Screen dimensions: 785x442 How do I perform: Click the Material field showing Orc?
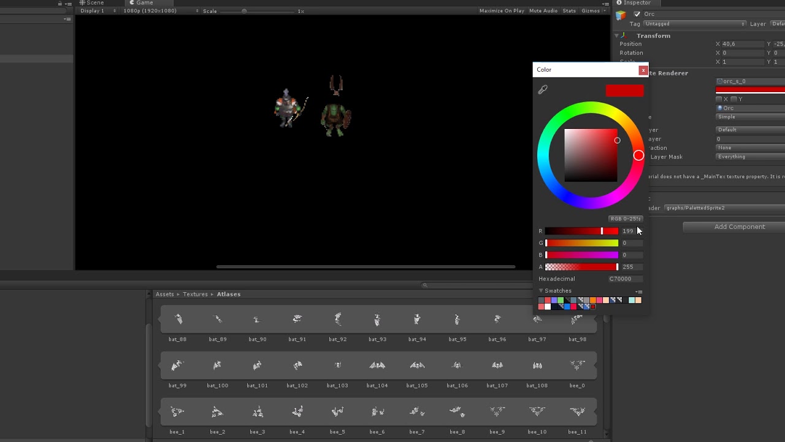pos(751,109)
